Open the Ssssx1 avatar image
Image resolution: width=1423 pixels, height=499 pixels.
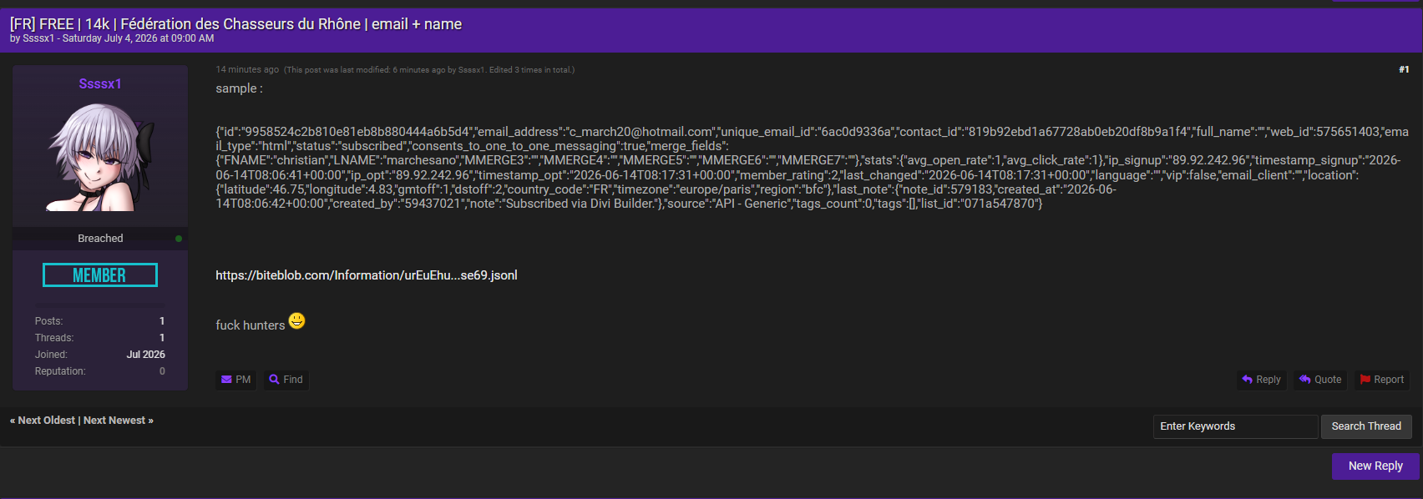100,156
